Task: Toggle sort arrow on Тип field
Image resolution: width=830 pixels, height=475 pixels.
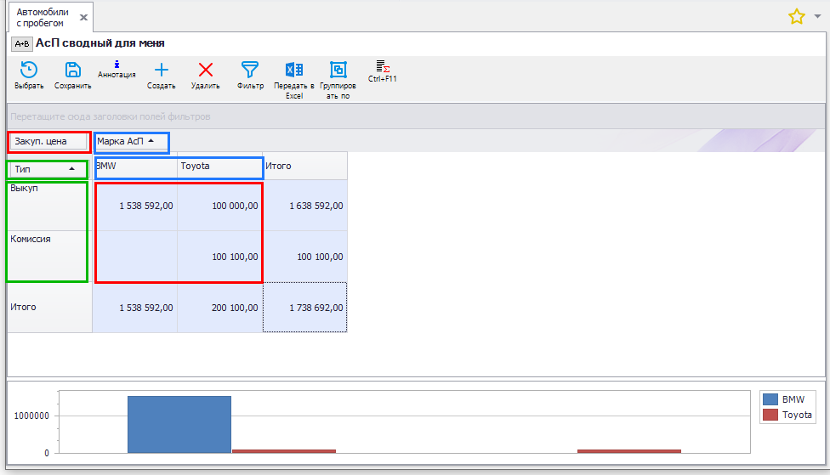Action: [71, 170]
